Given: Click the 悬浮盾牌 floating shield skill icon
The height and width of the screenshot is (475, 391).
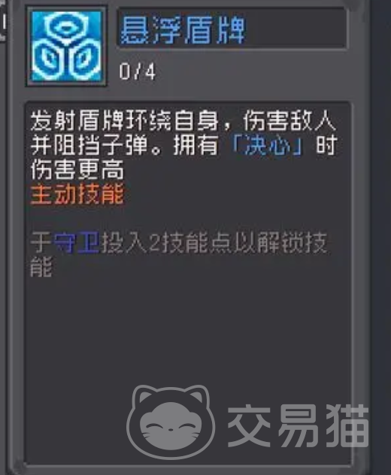Looking at the screenshot, I should click(x=67, y=47).
